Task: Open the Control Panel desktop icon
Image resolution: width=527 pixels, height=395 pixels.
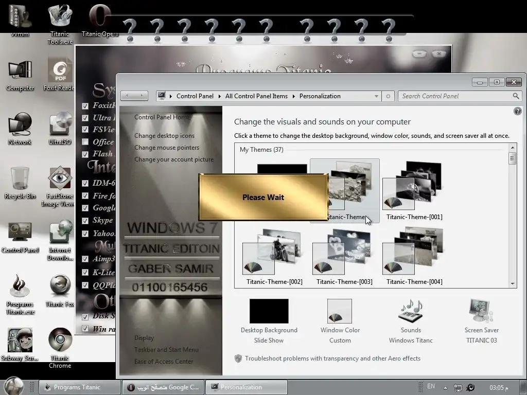Action: (x=20, y=238)
